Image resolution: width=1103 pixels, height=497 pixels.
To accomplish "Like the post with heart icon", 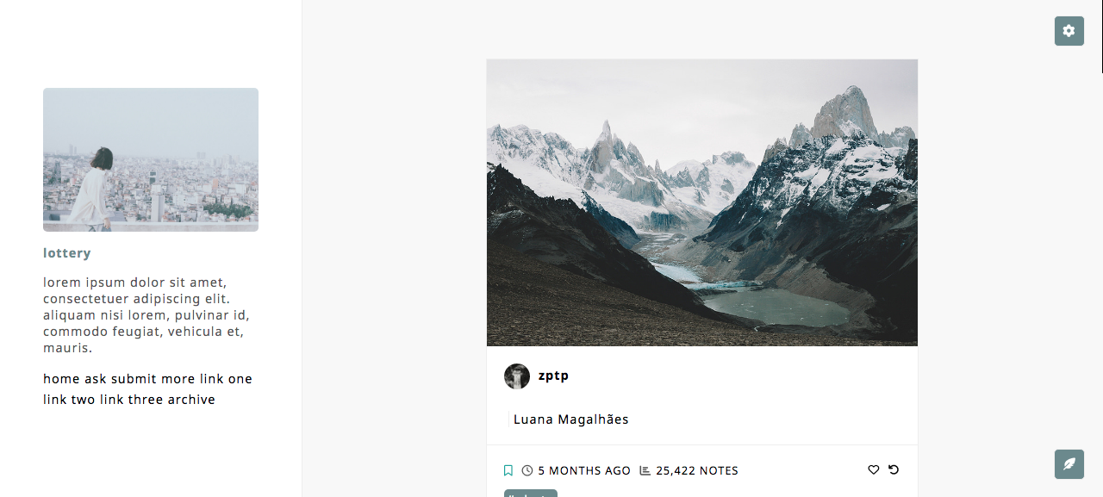I will click(x=873, y=469).
